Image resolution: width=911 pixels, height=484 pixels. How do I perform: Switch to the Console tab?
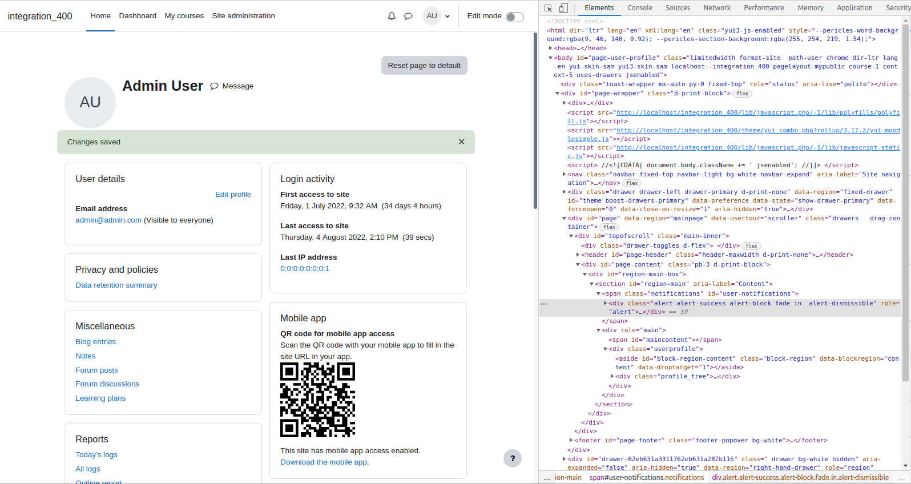click(x=640, y=8)
